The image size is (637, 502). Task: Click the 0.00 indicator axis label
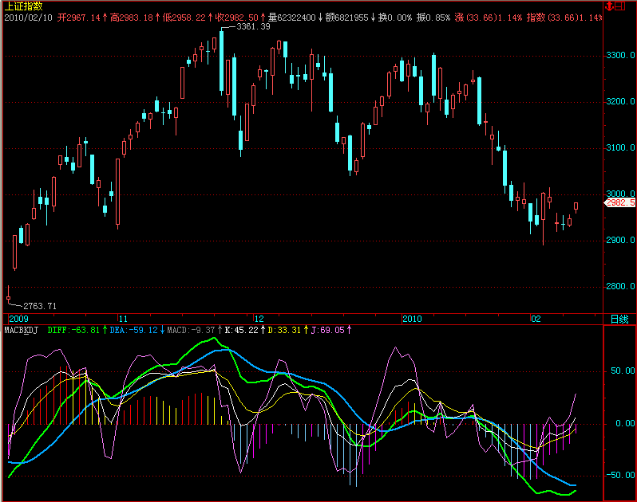tap(625, 423)
